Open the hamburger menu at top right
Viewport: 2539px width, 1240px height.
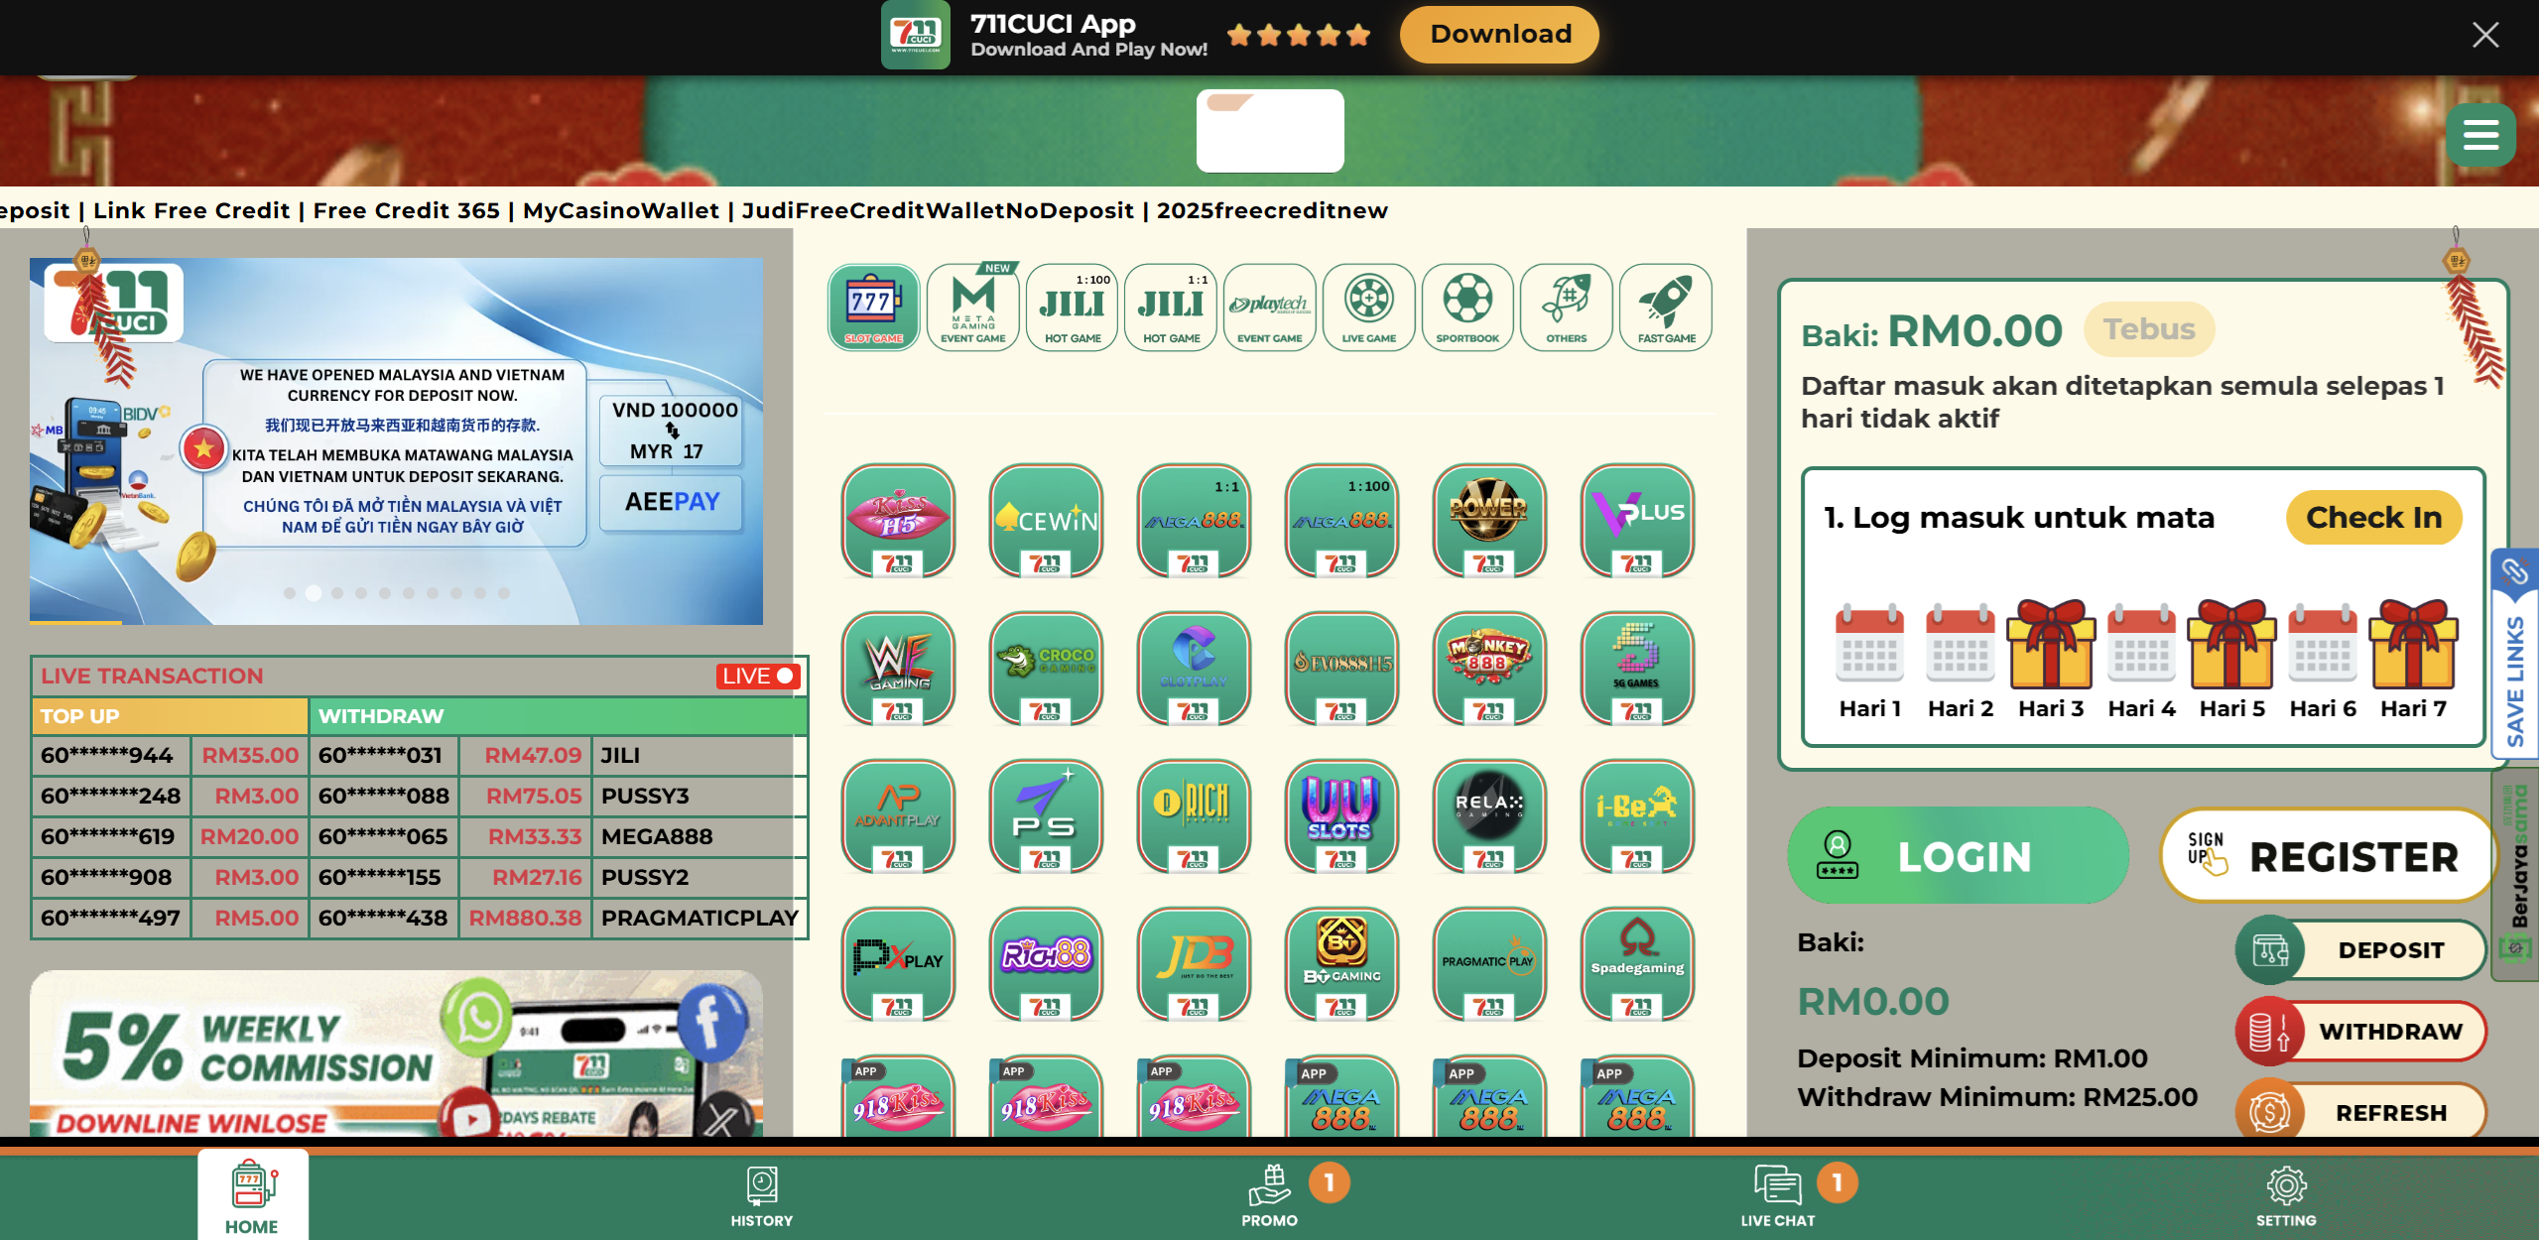pyautogui.click(x=2480, y=135)
